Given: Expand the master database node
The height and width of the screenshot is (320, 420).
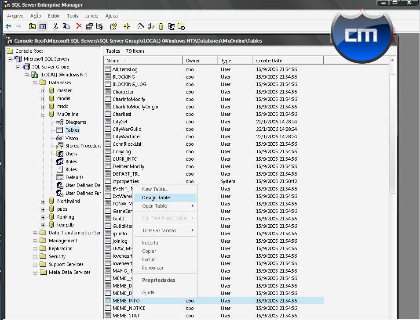Looking at the screenshot, I should (43, 91).
